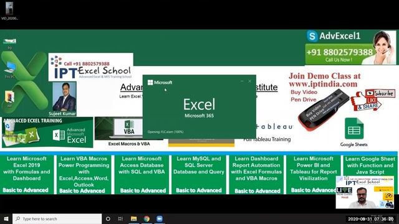Select the VID_2020 video file on the desktop

point(9,11)
